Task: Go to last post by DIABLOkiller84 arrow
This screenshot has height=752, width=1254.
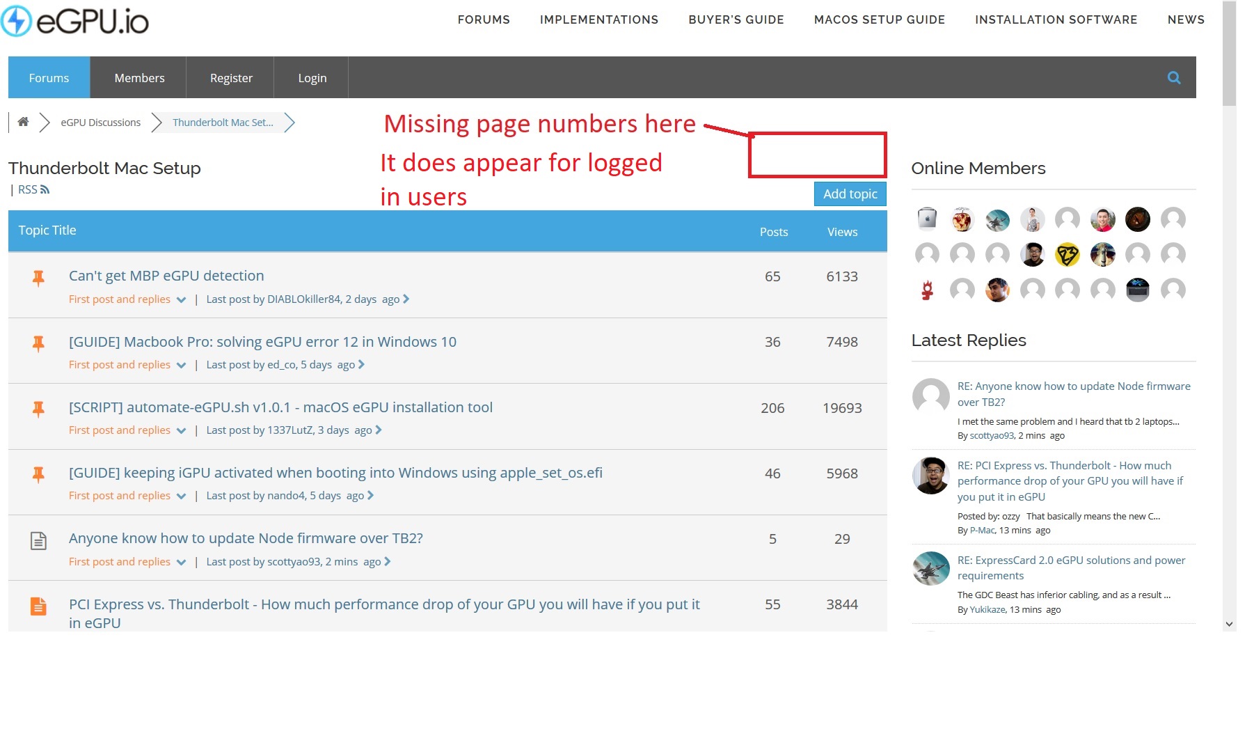Action: coord(406,299)
